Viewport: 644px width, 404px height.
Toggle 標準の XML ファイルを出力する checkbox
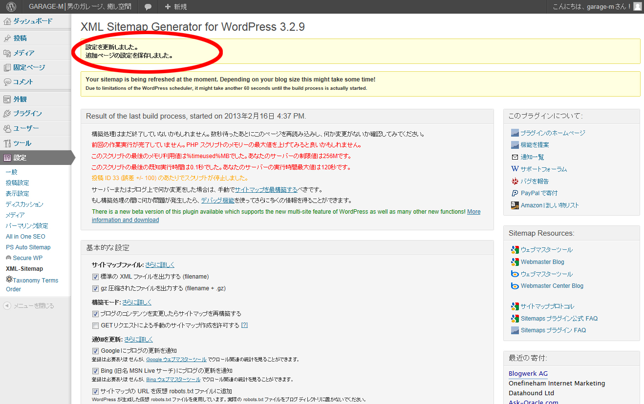pyautogui.click(x=95, y=277)
